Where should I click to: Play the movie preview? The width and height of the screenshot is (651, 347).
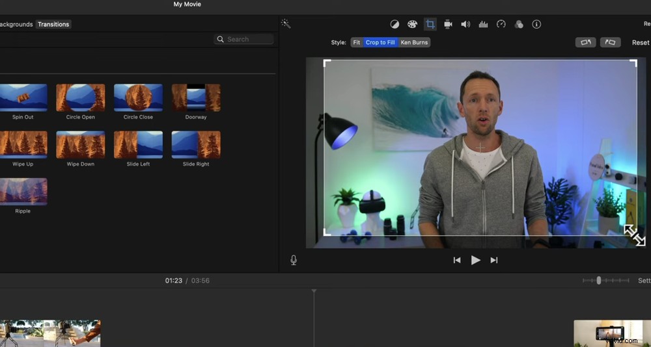tap(475, 260)
